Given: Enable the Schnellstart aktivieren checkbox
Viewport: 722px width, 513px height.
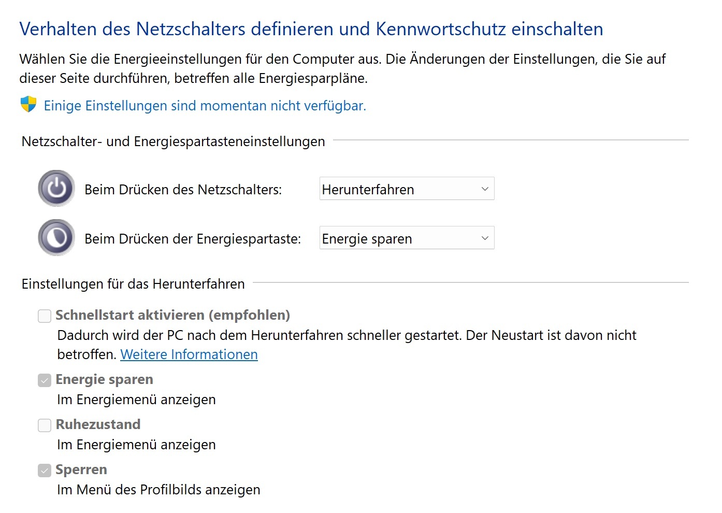Looking at the screenshot, I should (45, 316).
